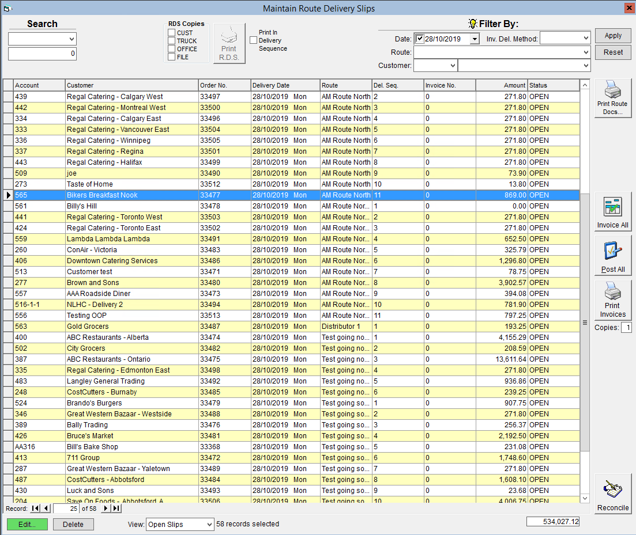Click the Post All icon
Viewport: 636px width, 535px height.
[612, 251]
